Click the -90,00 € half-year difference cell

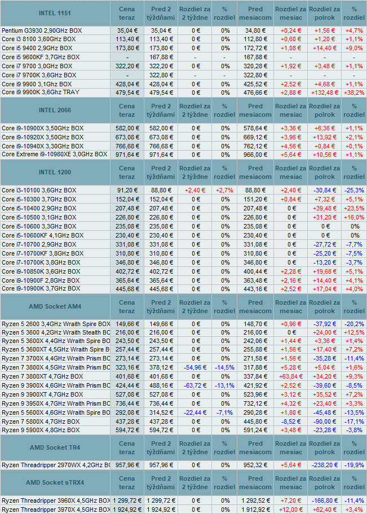click(x=324, y=421)
